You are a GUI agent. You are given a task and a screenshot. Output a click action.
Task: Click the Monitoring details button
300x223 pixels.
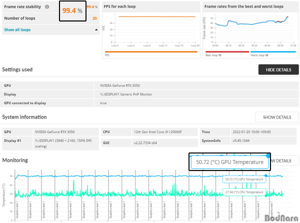pos(284,160)
